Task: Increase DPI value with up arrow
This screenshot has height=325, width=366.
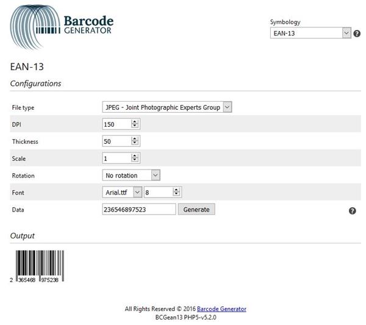Action: [135, 121]
